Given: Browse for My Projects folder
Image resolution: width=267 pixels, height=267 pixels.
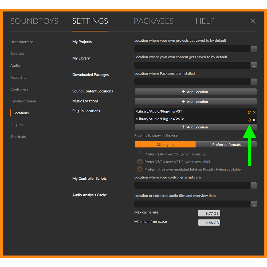Looking at the screenshot, I should [x=254, y=49].
